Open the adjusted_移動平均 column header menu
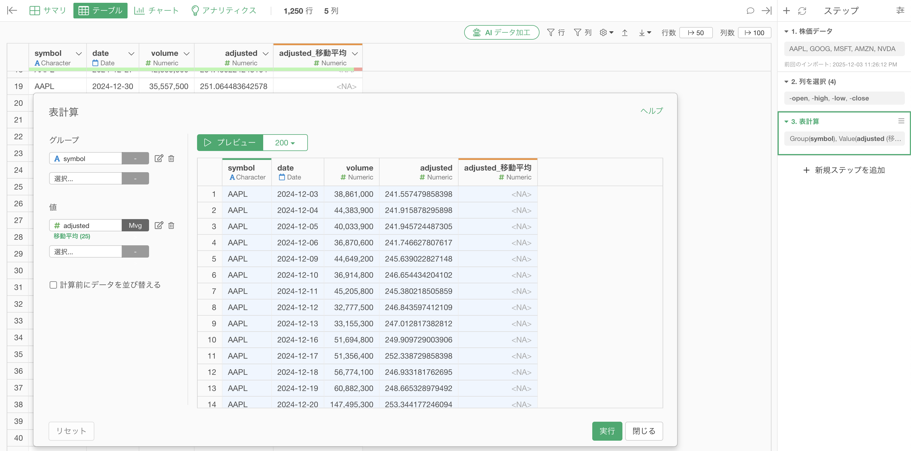 pyautogui.click(x=355, y=53)
